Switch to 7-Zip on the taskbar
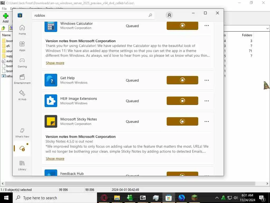 143,198
